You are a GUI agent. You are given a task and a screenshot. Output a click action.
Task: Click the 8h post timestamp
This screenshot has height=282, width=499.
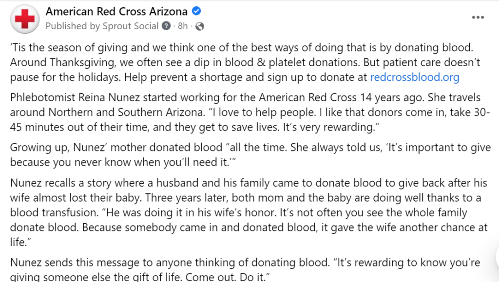click(183, 26)
